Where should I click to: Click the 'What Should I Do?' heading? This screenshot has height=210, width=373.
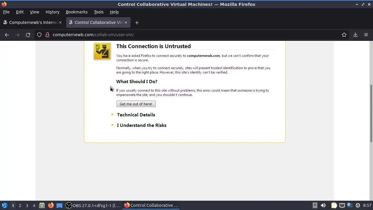point(137,81)
